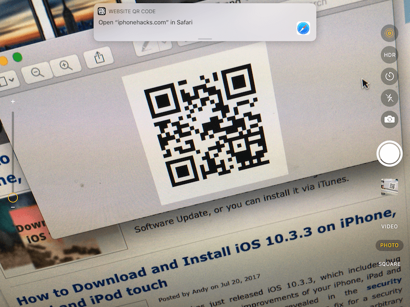Switch to VIDEO mode
The height and width of the screenshot is (307, 410).
389,226
